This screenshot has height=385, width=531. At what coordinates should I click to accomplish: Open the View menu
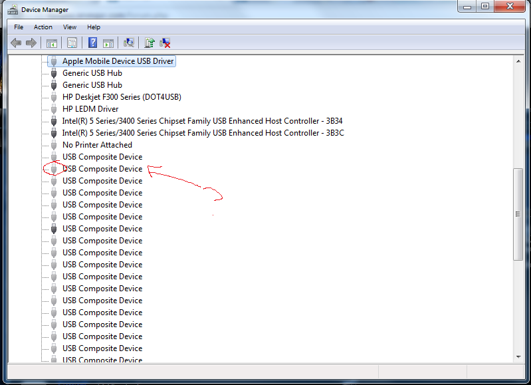point(69,27)
